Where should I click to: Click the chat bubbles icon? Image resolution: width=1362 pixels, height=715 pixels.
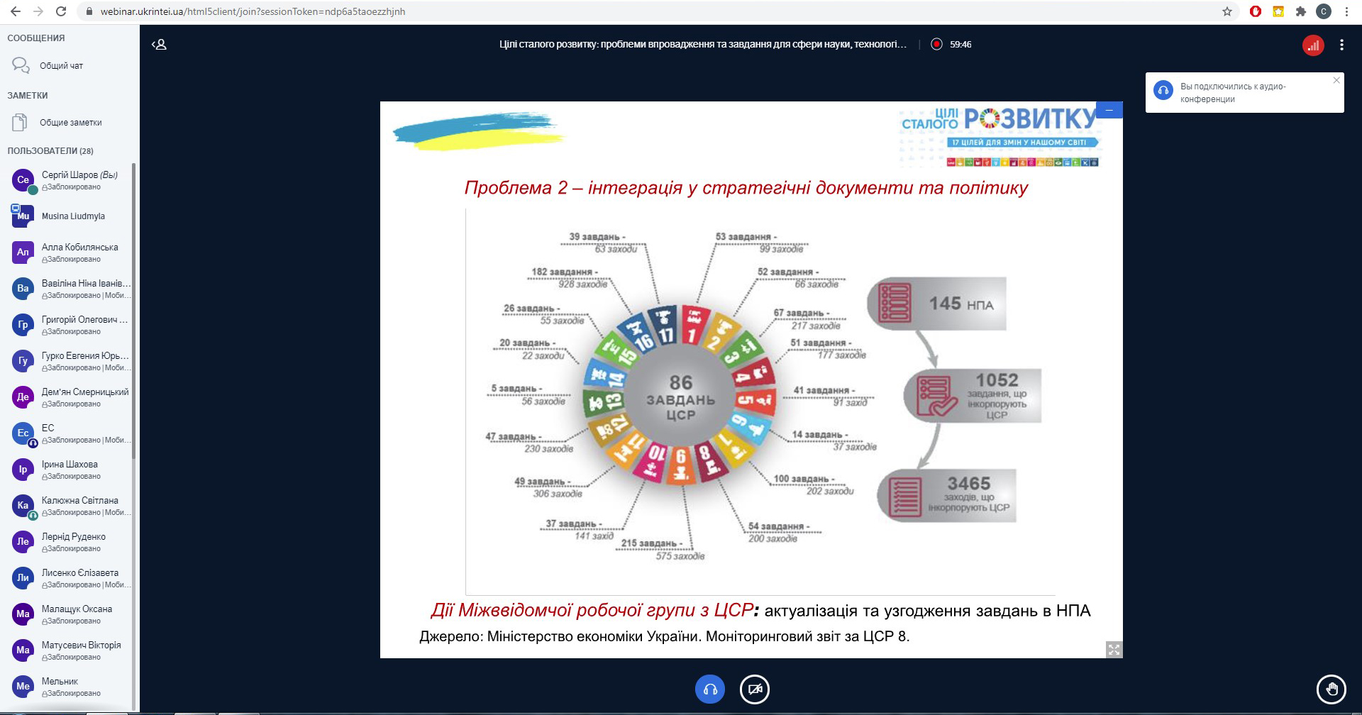[21, 66]
